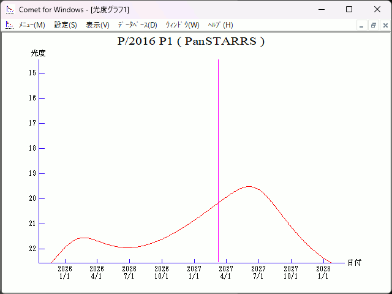
Task: Open the ヘルプ(H) menu
Action: 221,25
